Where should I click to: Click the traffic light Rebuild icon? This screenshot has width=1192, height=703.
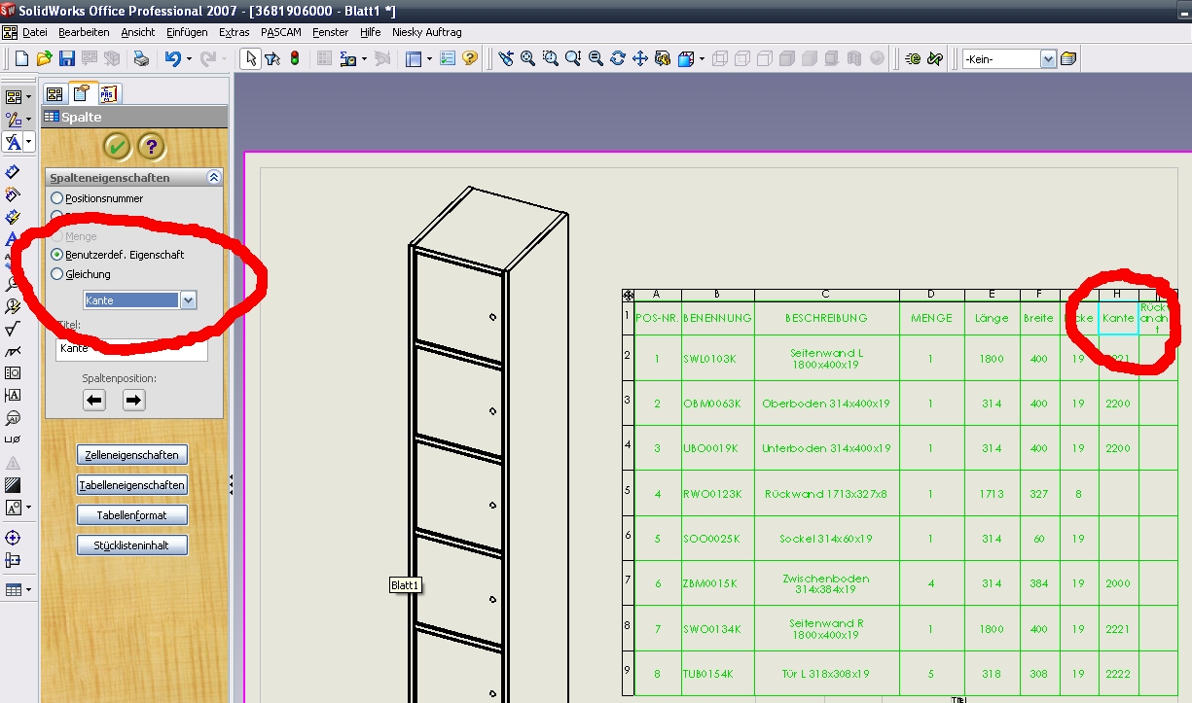[x=295, y=58]
